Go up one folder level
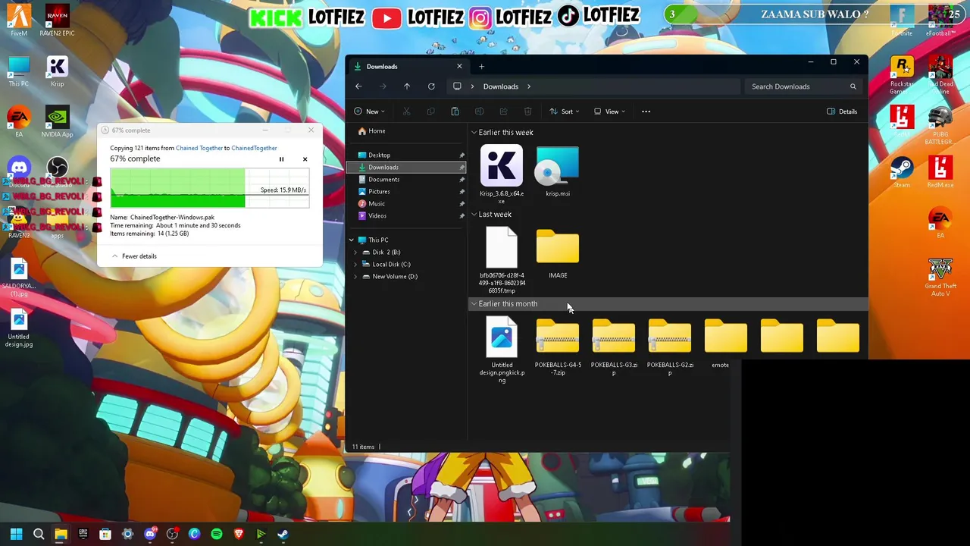The width and height of the screenshot is (970, 546). tap(407, 86)
